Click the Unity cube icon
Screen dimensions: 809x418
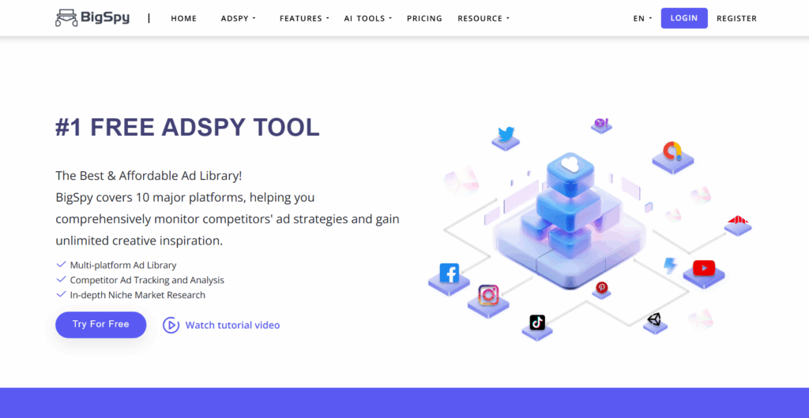coord(654,319)
